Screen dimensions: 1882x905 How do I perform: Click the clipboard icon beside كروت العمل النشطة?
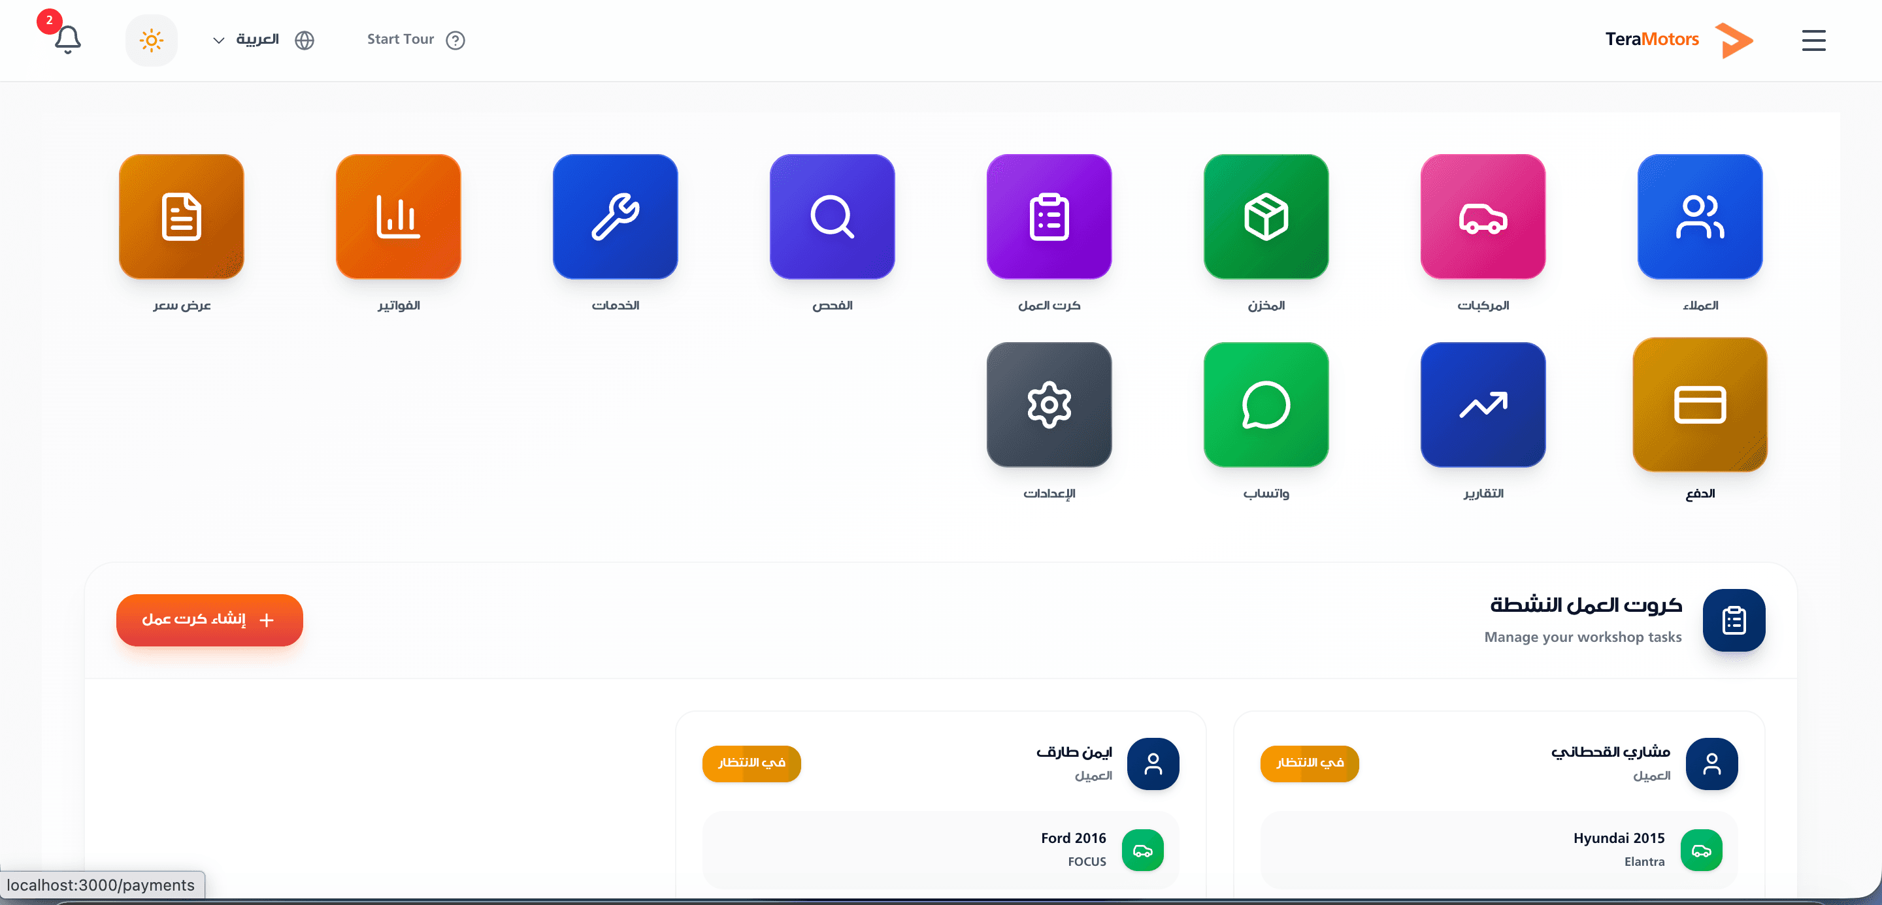coord(1734,620)
